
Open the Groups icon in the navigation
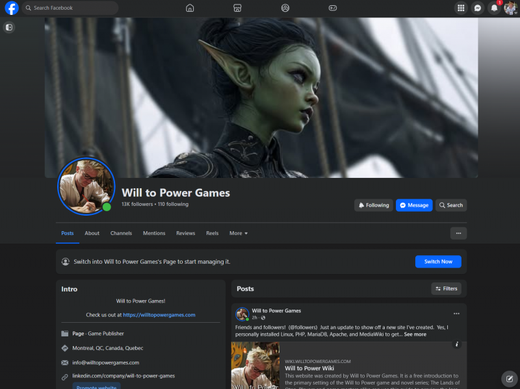click(285, 8)
